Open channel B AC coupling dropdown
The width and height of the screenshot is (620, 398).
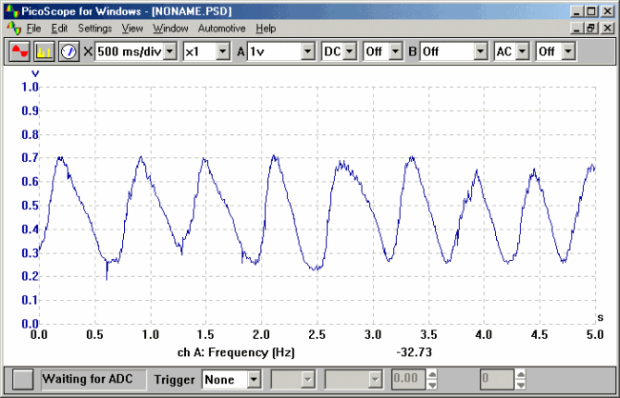tap(522, 51)
